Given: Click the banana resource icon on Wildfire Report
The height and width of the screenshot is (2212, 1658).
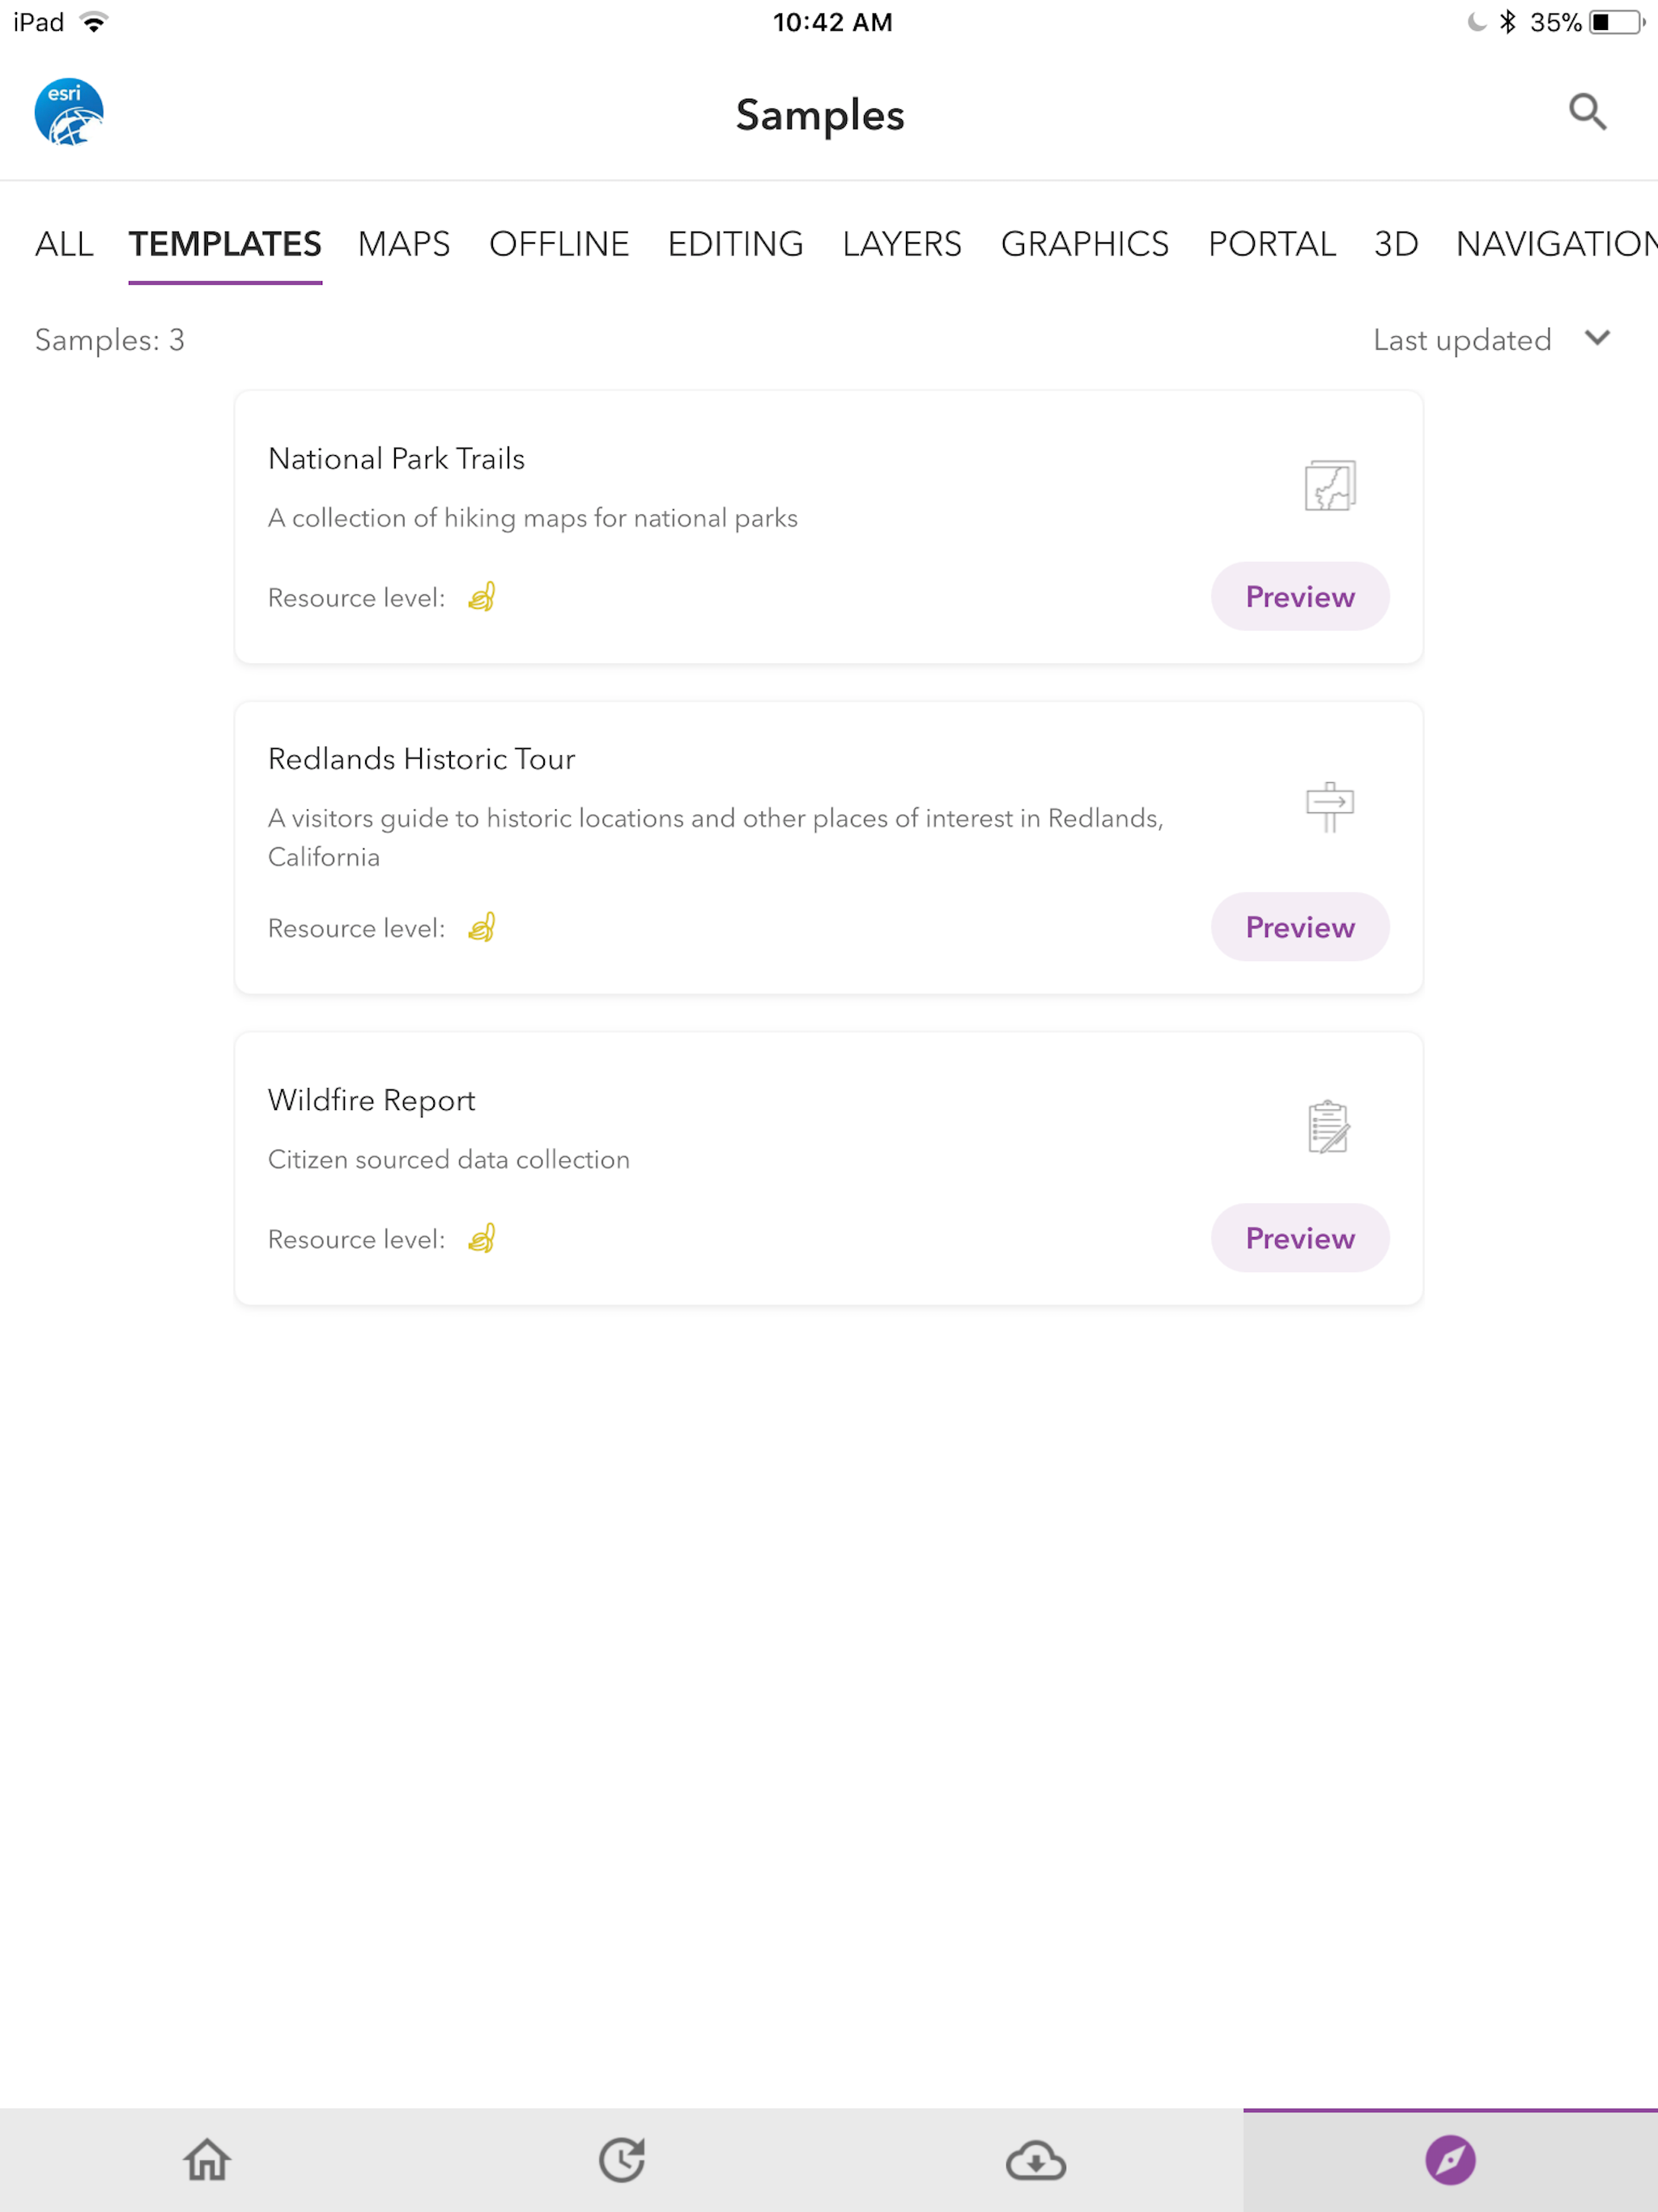Looking at the screenshot, I should (x=482, y=1238).
